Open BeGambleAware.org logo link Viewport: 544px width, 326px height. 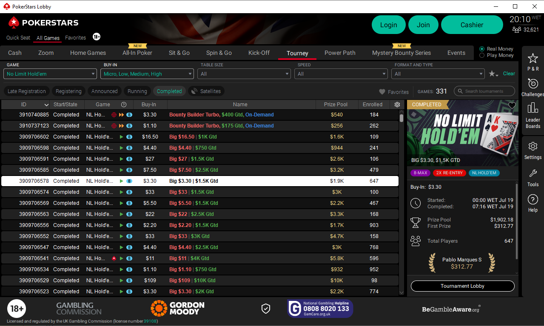(451, 309)
